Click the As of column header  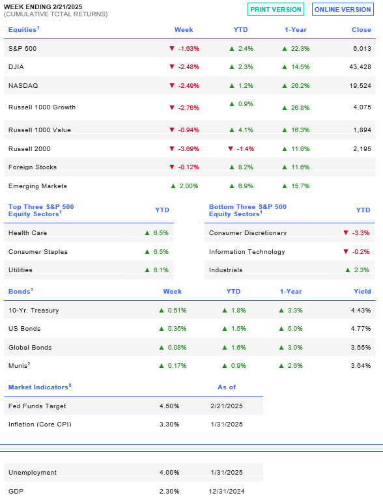(x=227, y=387)
